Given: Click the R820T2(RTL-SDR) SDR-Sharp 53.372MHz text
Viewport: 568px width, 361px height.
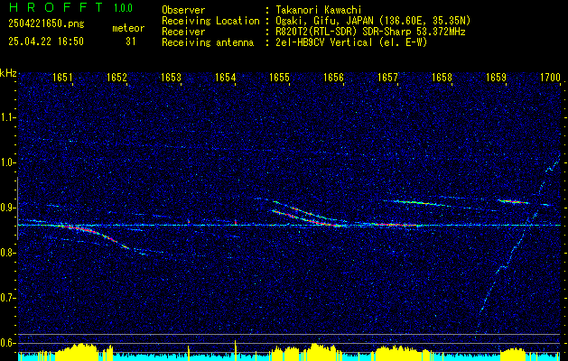Looking at the screenshot, I should [370, 32].
